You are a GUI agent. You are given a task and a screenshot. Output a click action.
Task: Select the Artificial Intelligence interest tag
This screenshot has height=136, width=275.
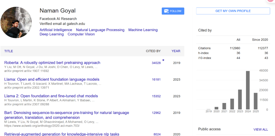(56, 30)
